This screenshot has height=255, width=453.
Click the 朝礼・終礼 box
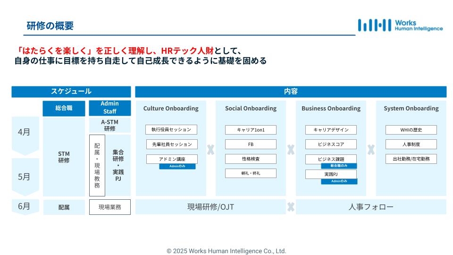click(x=251, y=173)
